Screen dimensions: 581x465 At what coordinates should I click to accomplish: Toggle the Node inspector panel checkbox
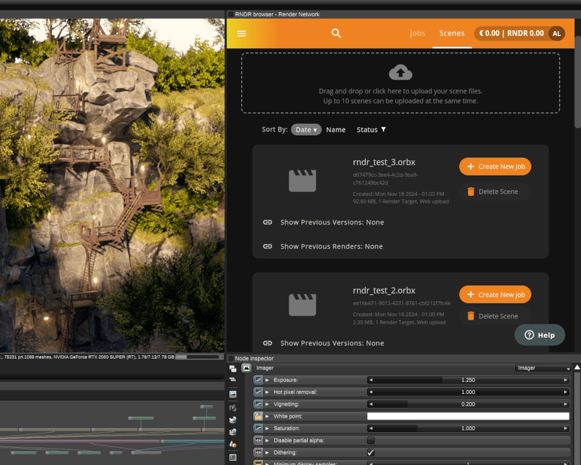point(231,358)
